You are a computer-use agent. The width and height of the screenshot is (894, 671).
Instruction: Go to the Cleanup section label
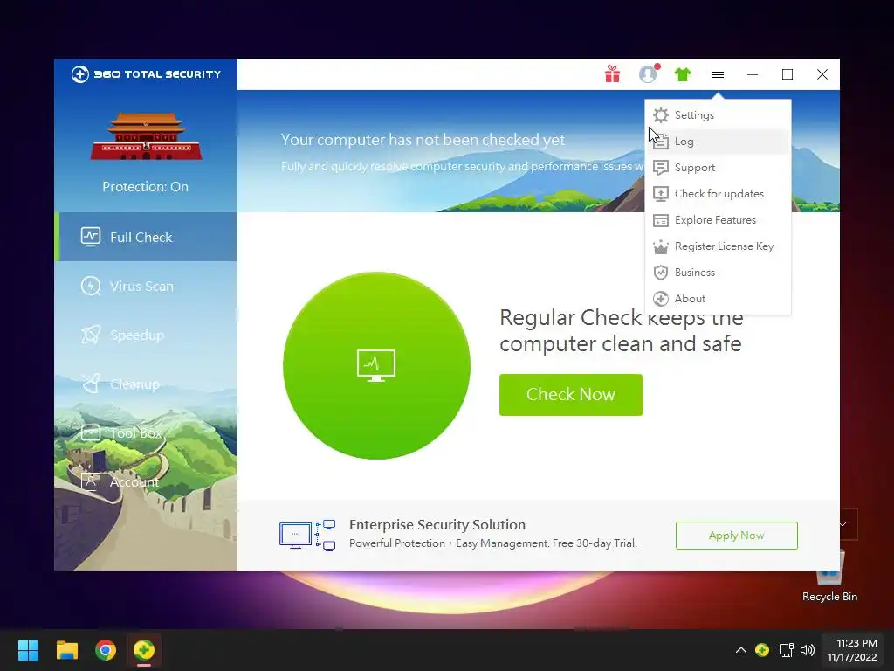pos(134,384)
